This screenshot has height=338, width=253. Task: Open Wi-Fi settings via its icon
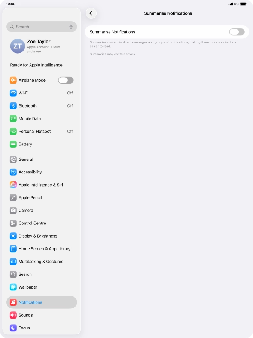(13, 93)
